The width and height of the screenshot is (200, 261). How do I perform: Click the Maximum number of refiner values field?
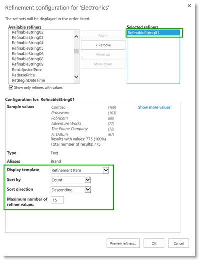57,200
